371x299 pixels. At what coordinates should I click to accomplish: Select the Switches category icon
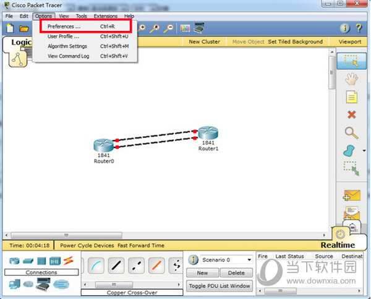point(28,261)
